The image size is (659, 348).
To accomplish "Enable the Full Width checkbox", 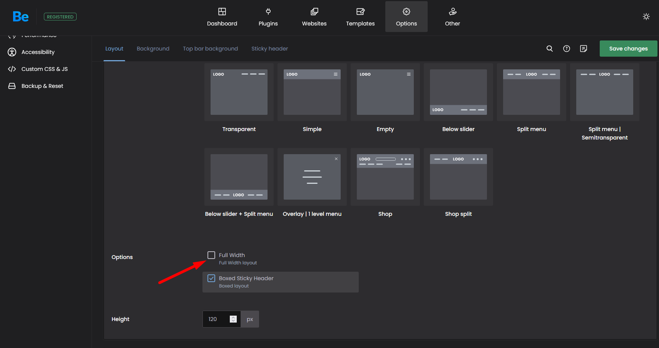I will tap(211, 255).
